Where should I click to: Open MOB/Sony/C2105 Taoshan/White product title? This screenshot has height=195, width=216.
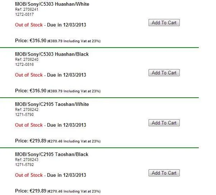52,104
